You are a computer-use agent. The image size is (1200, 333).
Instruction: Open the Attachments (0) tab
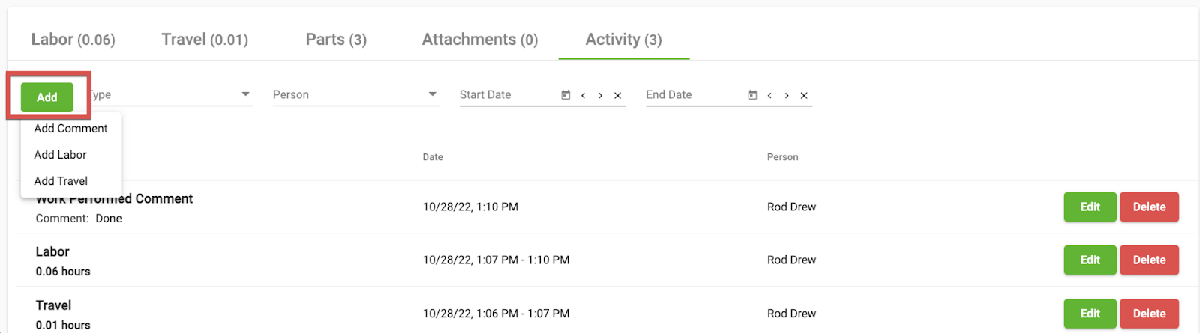coord(480,40)
